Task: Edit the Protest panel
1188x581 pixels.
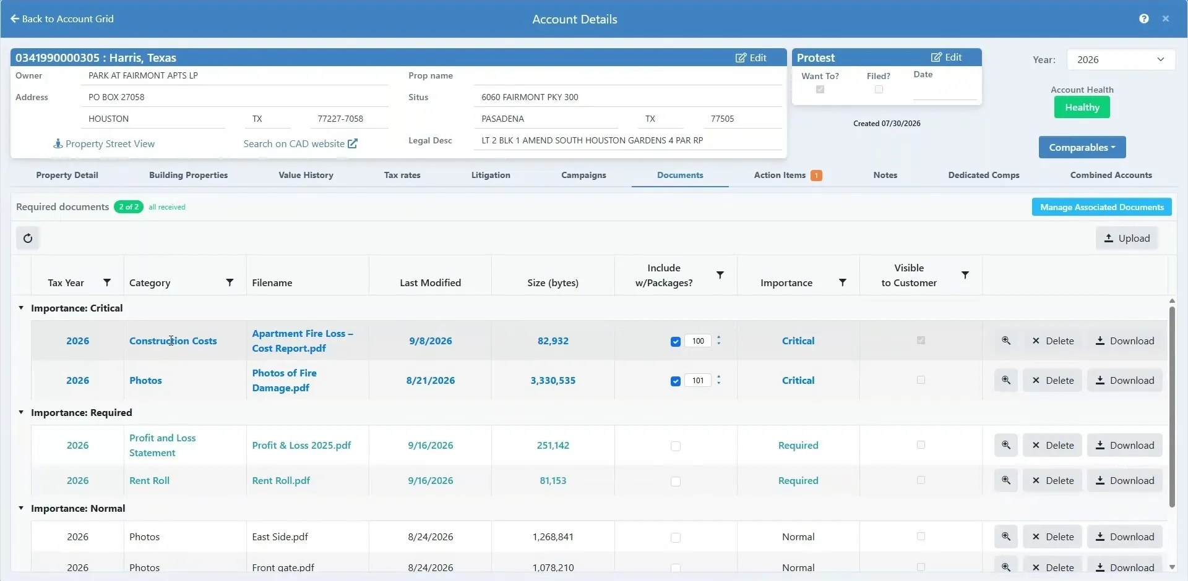Action: pos(946,57)
